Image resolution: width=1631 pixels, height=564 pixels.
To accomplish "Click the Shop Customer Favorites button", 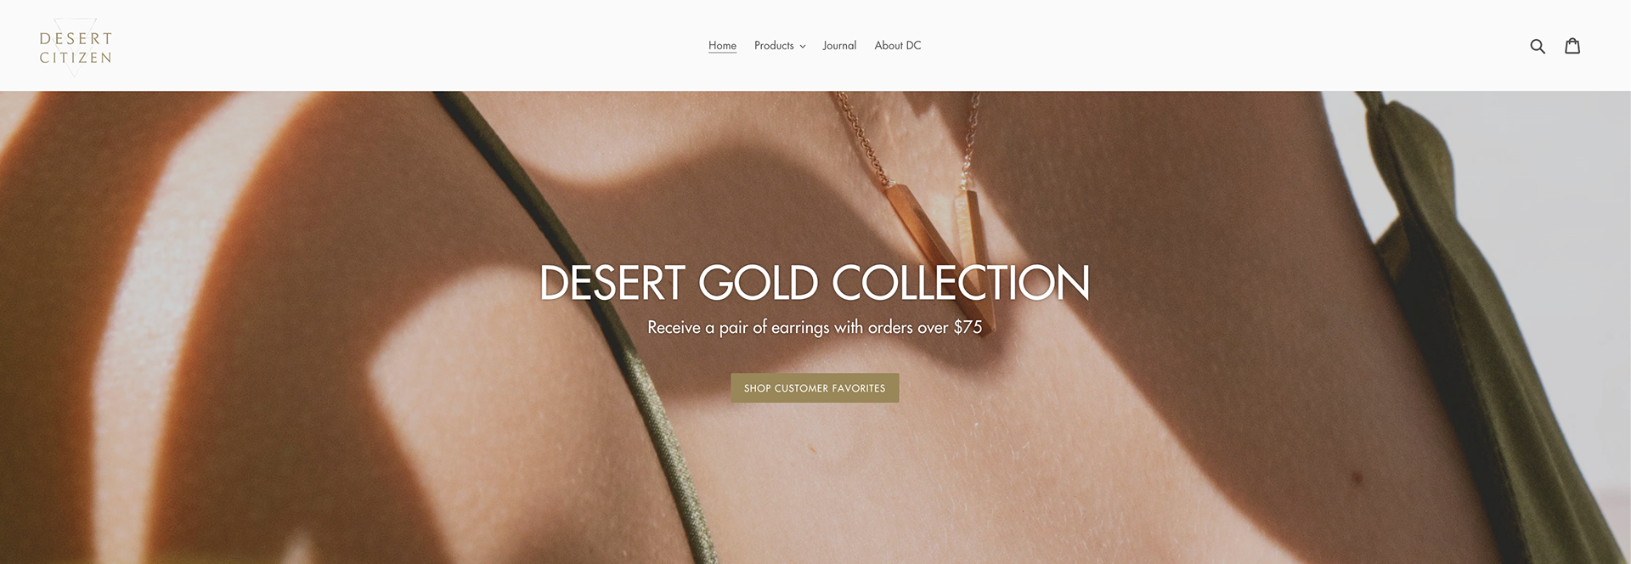I will 815,388.
